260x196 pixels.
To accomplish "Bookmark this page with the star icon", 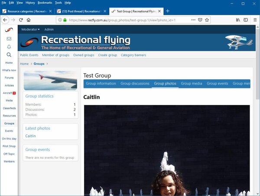I will pos(207,20).
